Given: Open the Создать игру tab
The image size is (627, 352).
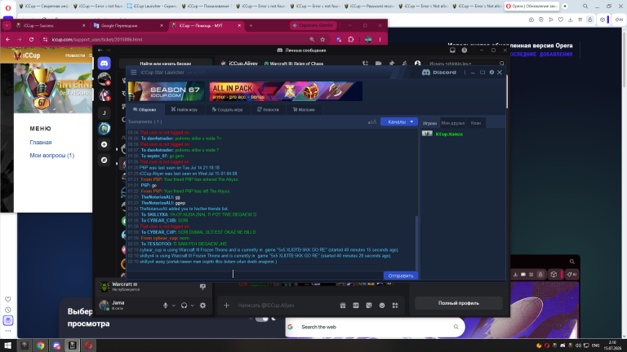Looking at the screenshot, I should click(x=227, y=109).
